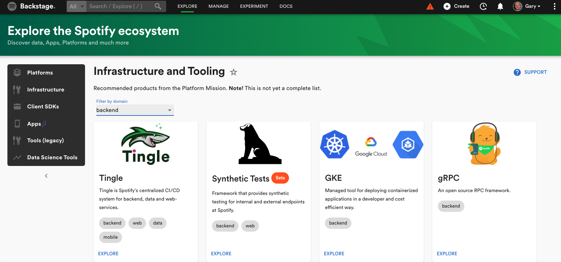Screen dimensions: 561x262
Task: Click the Data Science Tools chart icon
Action: coord(17,157)
